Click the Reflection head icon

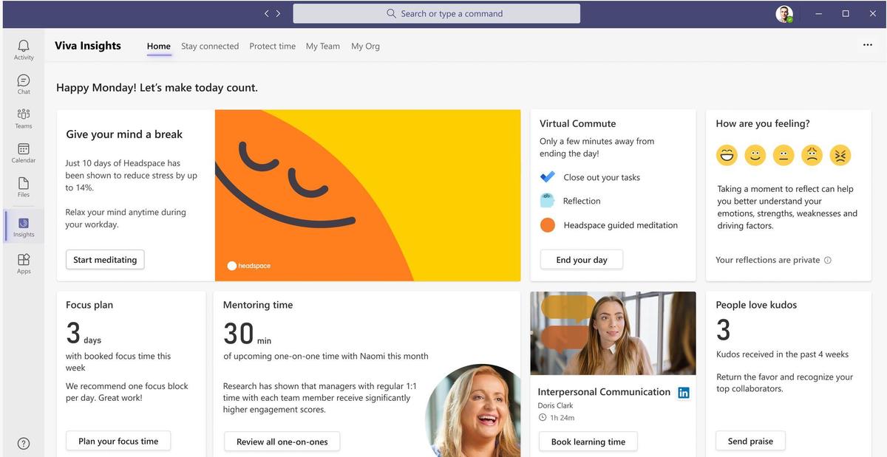coord(548,201)
